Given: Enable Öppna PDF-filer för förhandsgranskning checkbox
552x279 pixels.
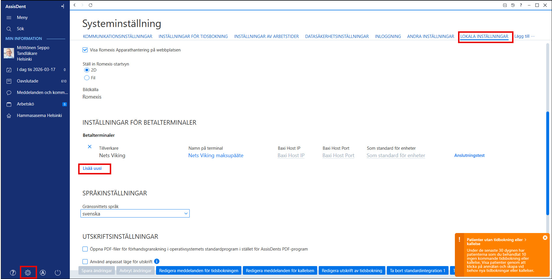Looking at the screenshot, I should point(85,249).
